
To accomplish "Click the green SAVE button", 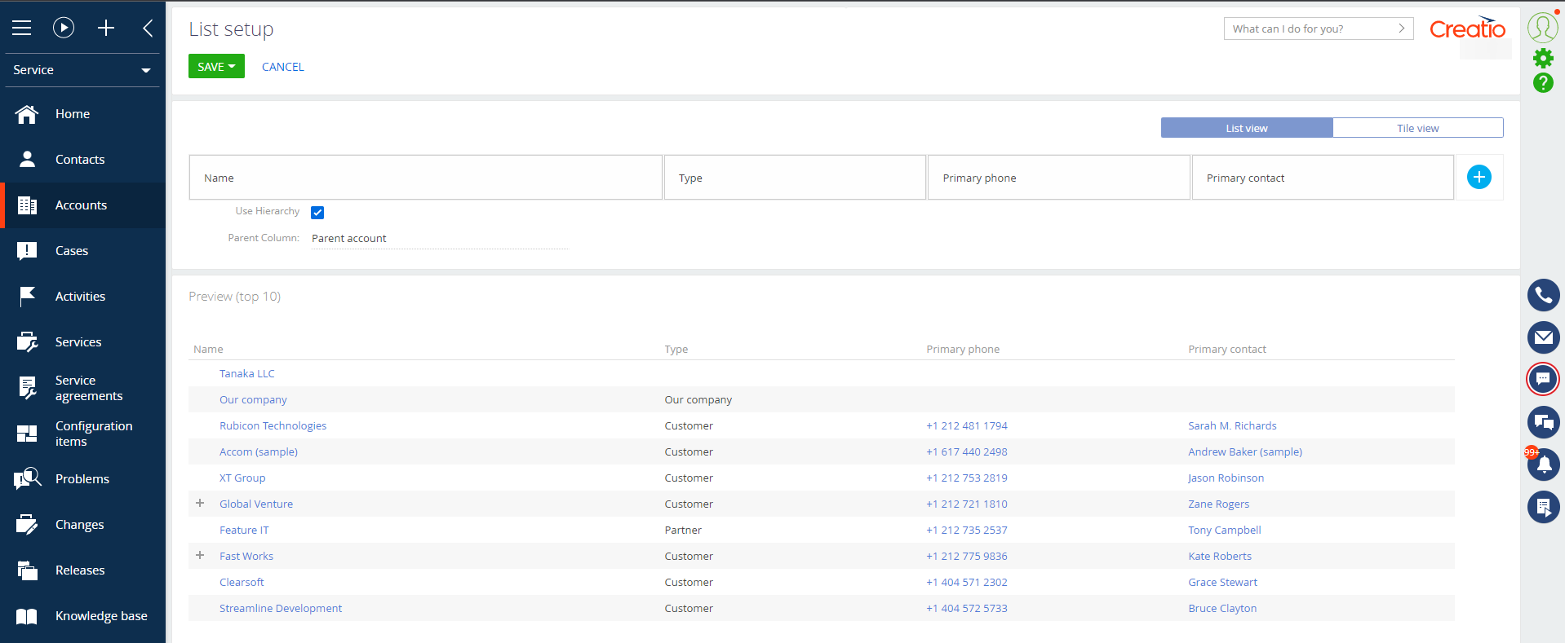I will click(216, 67).
